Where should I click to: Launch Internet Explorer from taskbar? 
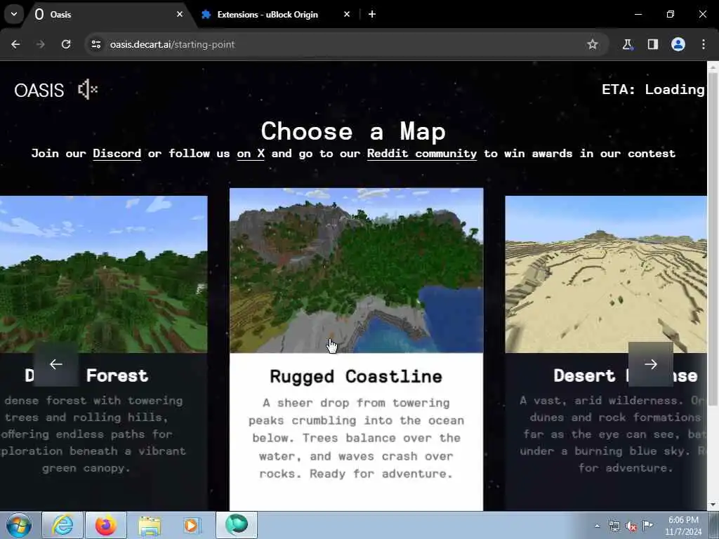(62, 525)
